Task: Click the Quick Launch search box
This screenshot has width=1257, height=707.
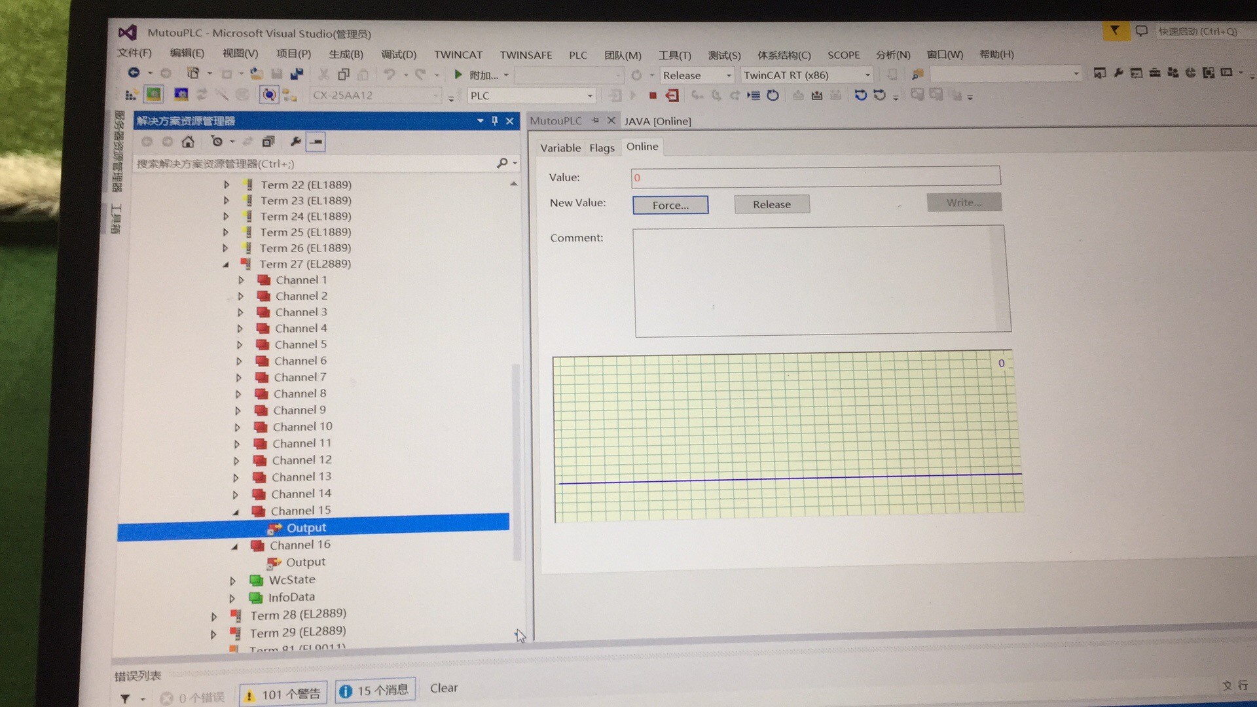Action: coord(1205,31)
